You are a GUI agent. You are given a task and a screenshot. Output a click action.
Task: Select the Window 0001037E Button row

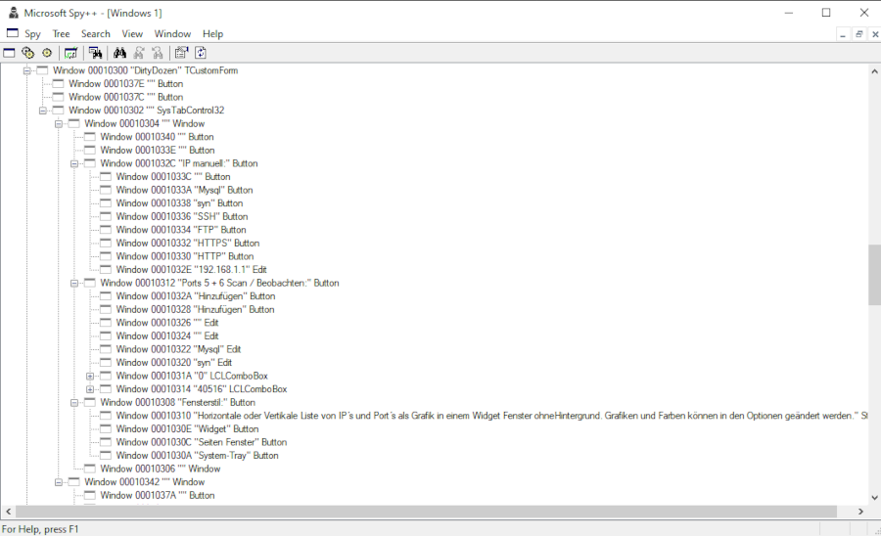tap(126, 83)
